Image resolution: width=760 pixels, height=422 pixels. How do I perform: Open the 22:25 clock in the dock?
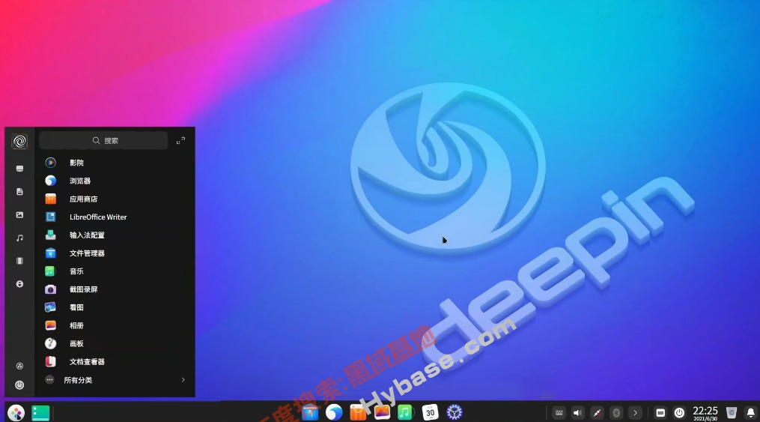705,413
